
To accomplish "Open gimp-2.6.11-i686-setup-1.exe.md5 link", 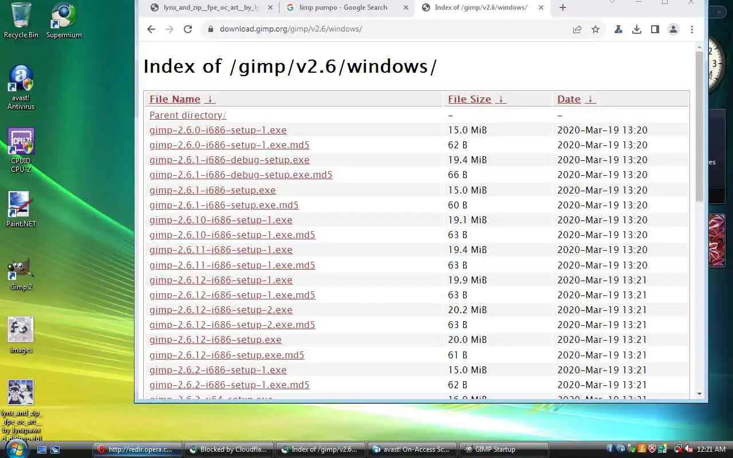I will [x=232, y=265].
